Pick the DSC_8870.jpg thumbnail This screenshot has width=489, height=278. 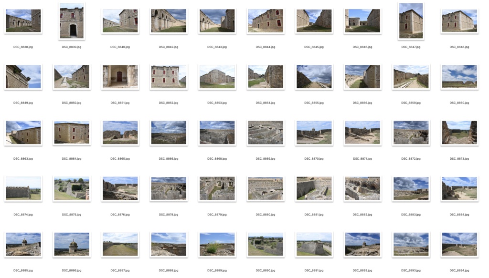tap(314, 133)
